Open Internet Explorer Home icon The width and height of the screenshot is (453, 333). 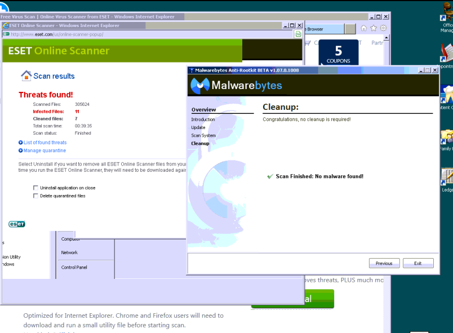(x=364, y=28)
